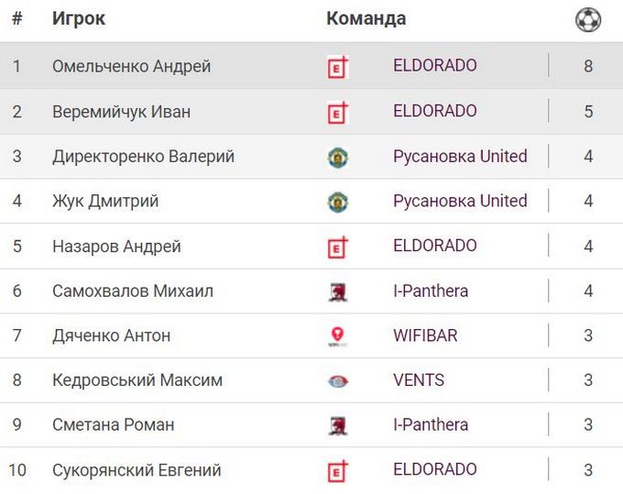The image size is (623, 494).
Task: Click Русановка United crest beside Директоренко Валерий
Action: (x=338, y=157)
